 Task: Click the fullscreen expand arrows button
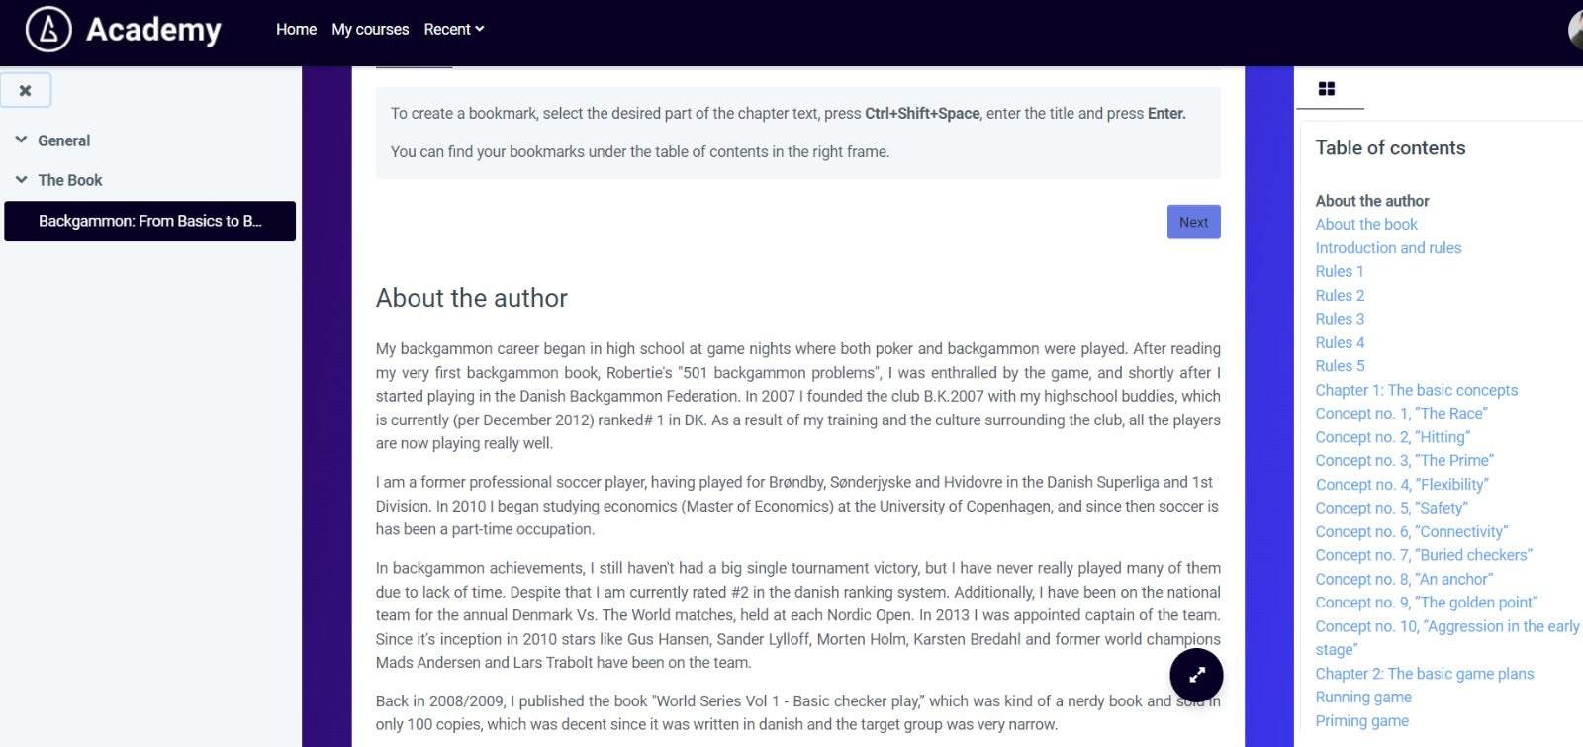[x=1196, y=675]
